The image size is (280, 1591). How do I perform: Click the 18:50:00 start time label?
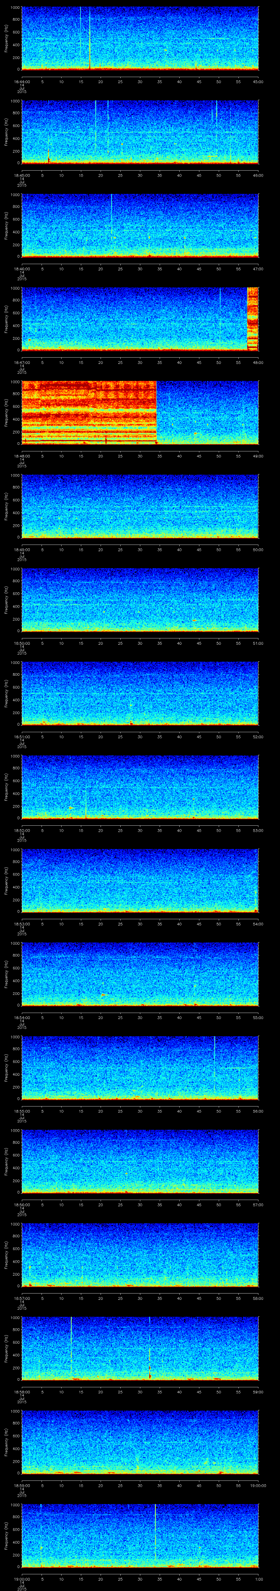pyautogui.click(x=22, y=643)
